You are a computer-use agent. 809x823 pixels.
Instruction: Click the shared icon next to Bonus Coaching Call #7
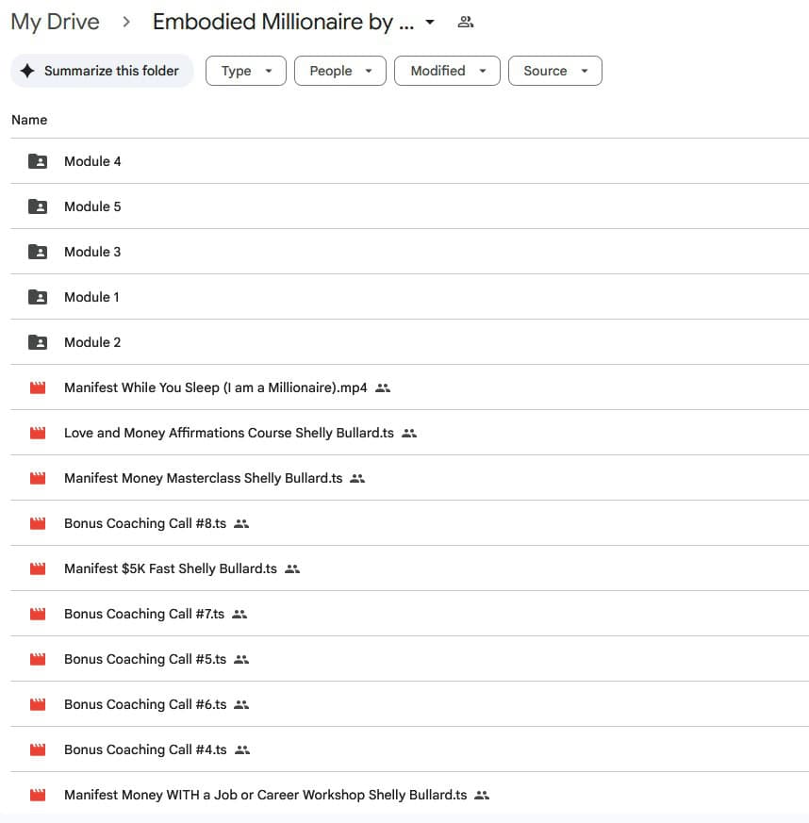239,614
